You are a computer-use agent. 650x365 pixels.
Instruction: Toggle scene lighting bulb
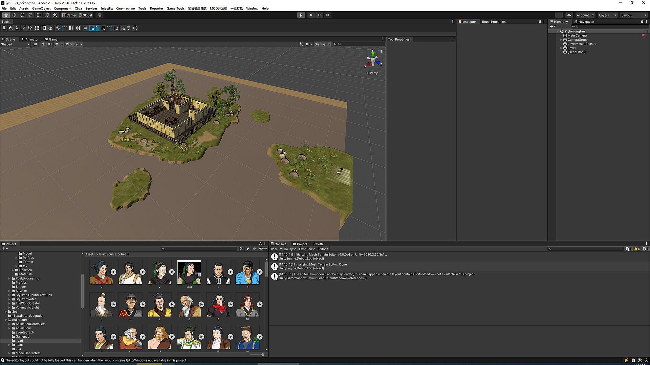[x=43, y=44]
